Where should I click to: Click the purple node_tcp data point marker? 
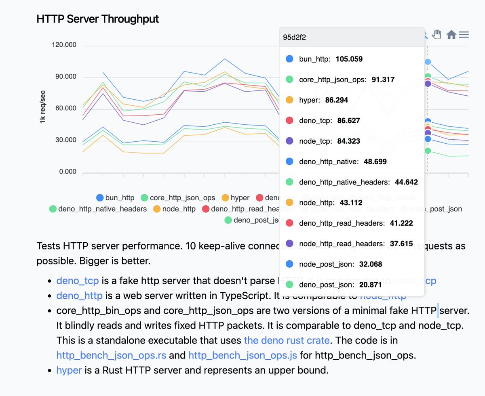(x=428, y=84)
